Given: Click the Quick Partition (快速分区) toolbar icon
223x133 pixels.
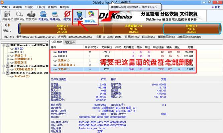Looking at the screenshot, I should click(43, 16).
